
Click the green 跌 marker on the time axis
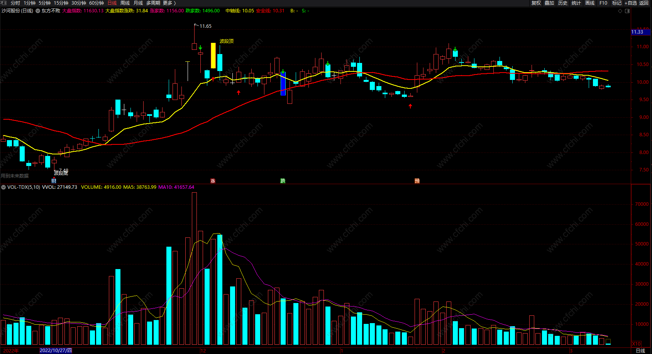coord(283,181)
